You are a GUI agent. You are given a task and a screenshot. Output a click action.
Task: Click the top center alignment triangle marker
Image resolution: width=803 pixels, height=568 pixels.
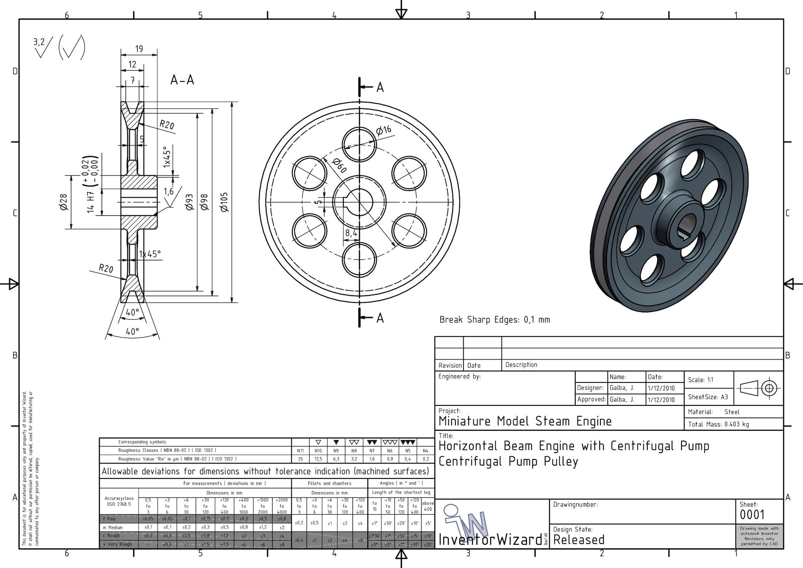point(401,14)
